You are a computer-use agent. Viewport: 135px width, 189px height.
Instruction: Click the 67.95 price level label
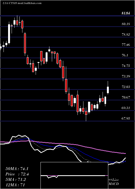click(x=126, y=118)
